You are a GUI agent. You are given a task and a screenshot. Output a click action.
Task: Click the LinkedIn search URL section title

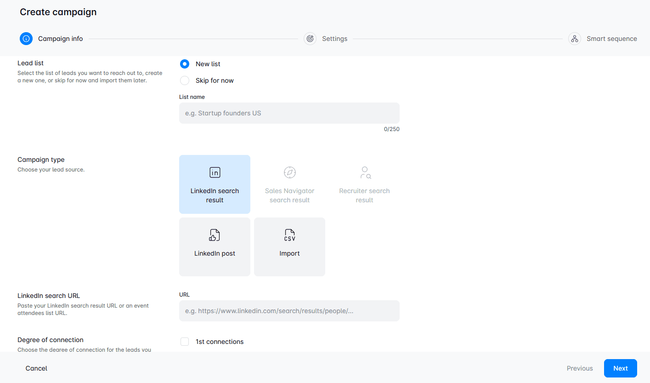coord(50,296)
